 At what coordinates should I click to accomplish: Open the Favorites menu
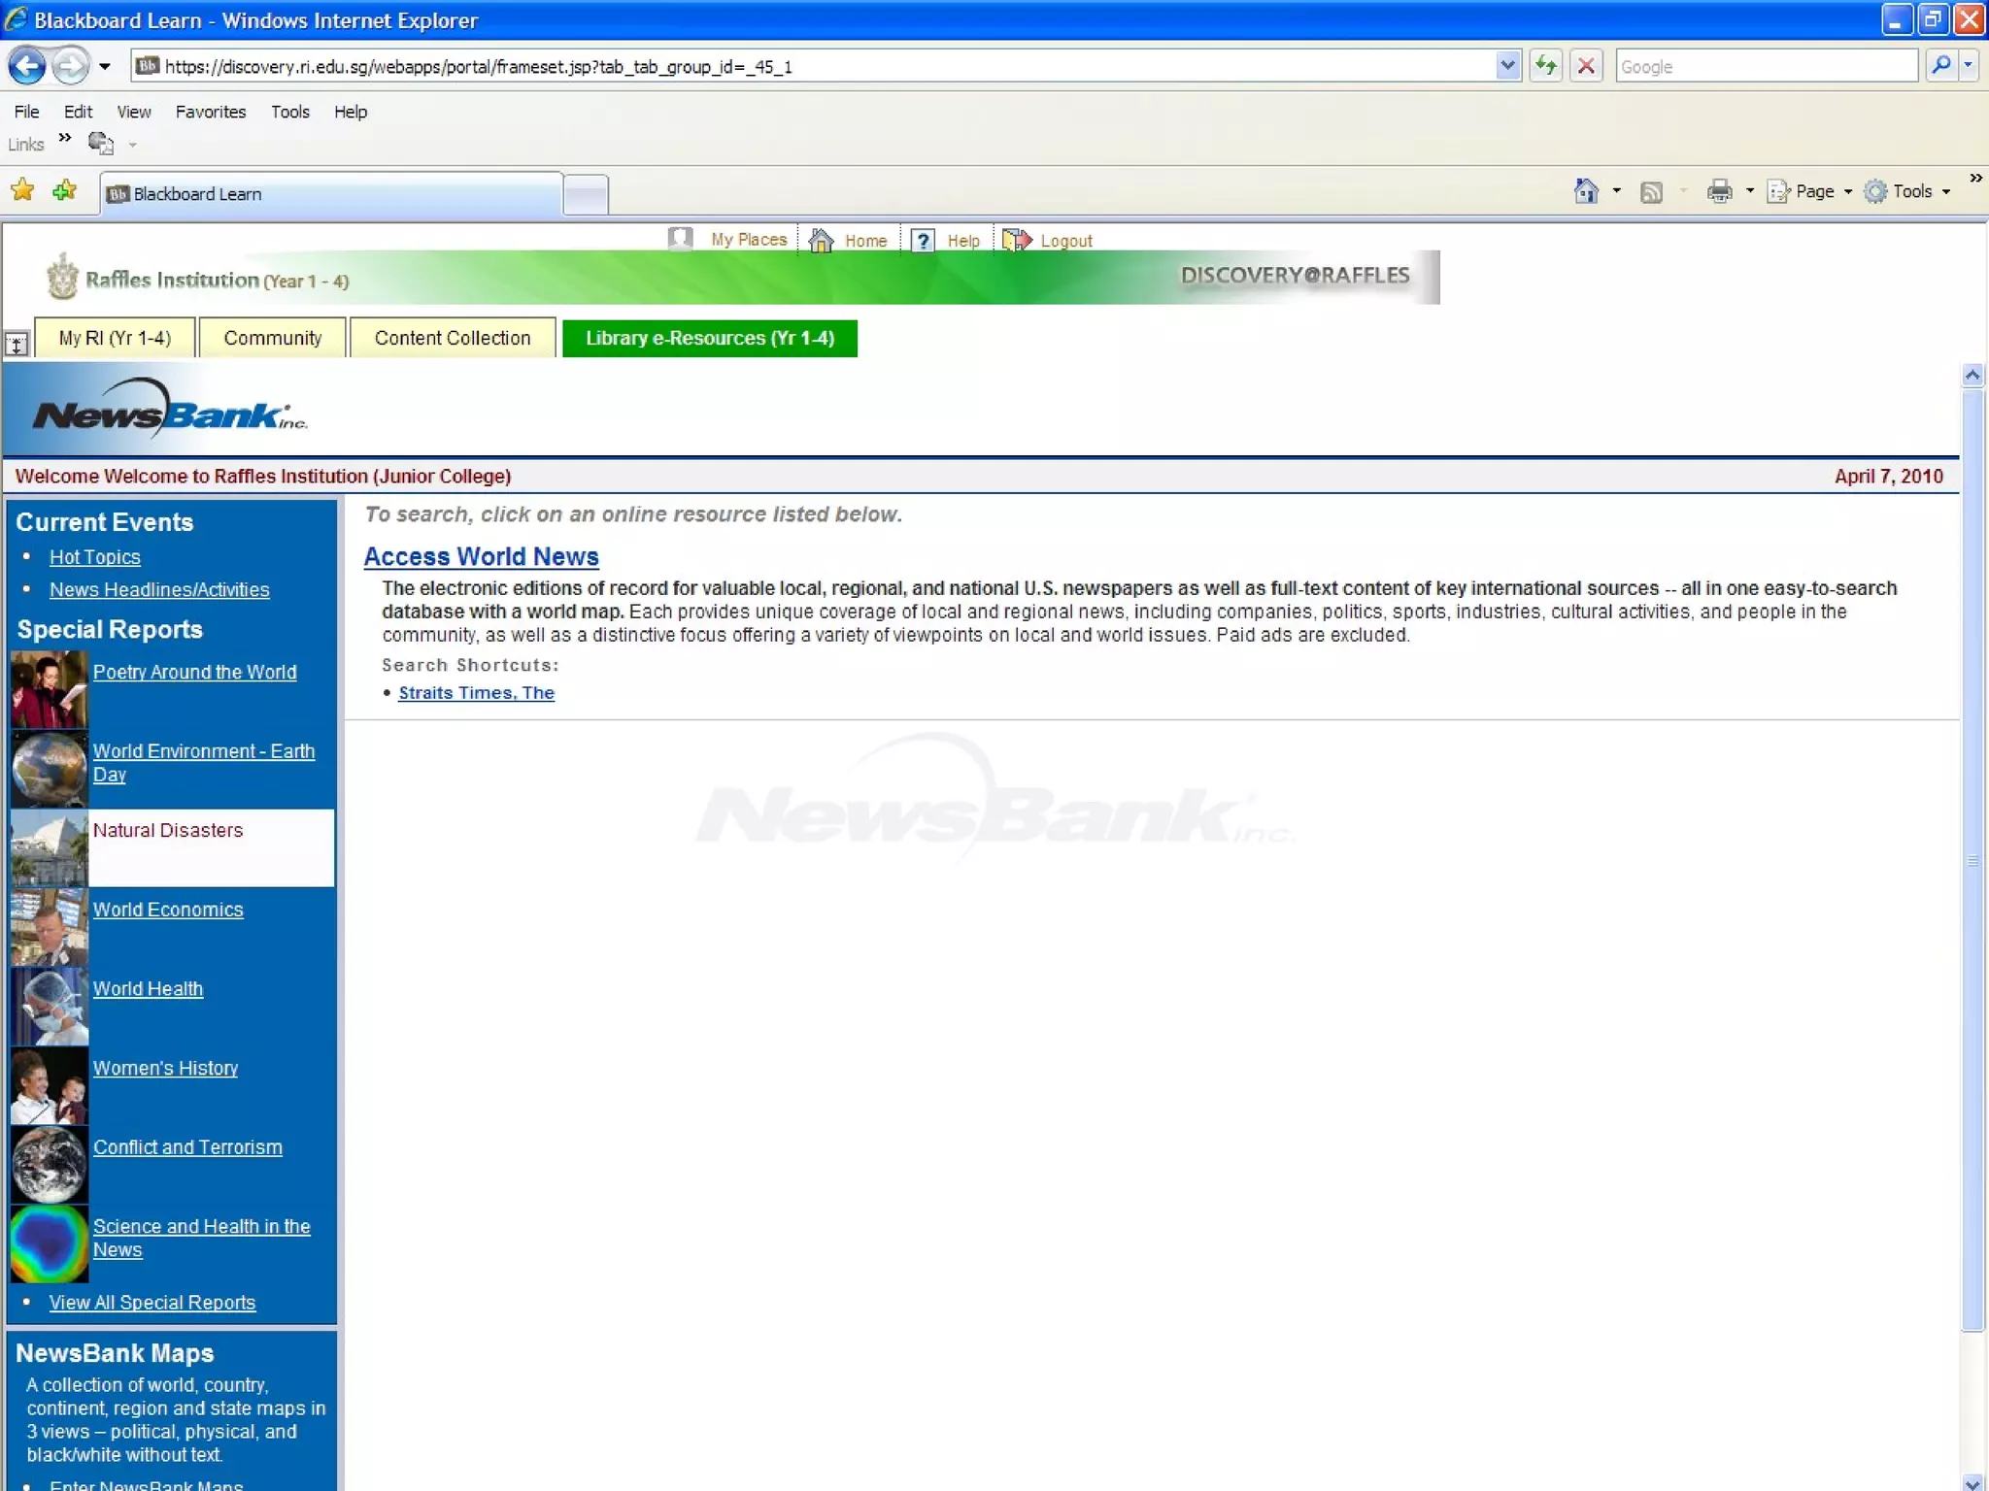point(210,112)
